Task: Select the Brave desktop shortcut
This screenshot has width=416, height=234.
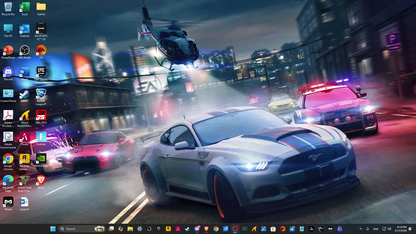Action: tap(41, 182)
